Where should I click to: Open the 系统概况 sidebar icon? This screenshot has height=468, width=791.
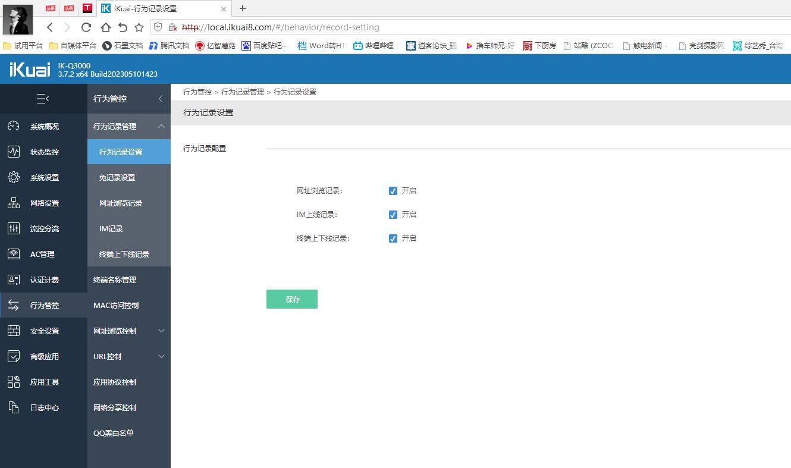[x=14, y=126]
